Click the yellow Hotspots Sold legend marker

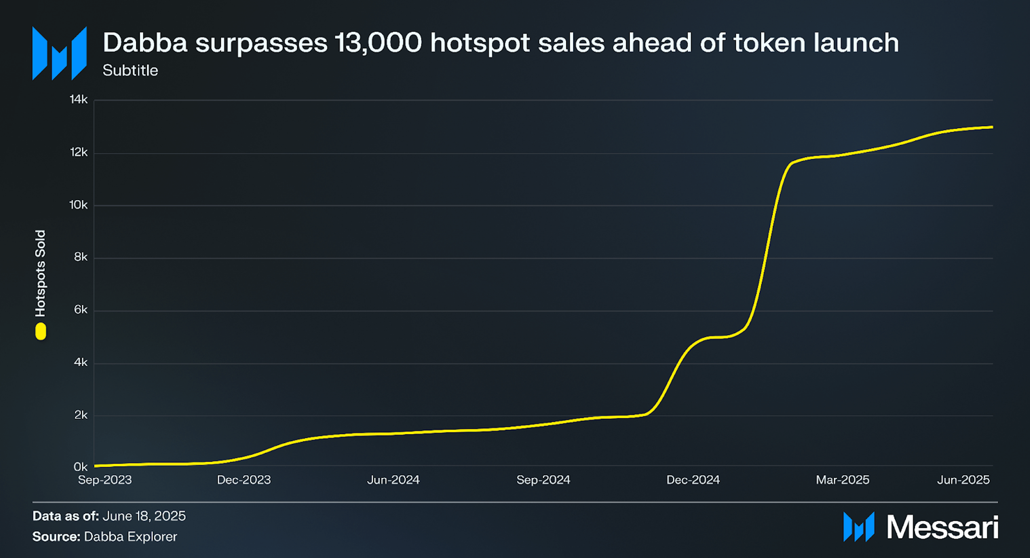pyautogui.click(x=41, y=331)
